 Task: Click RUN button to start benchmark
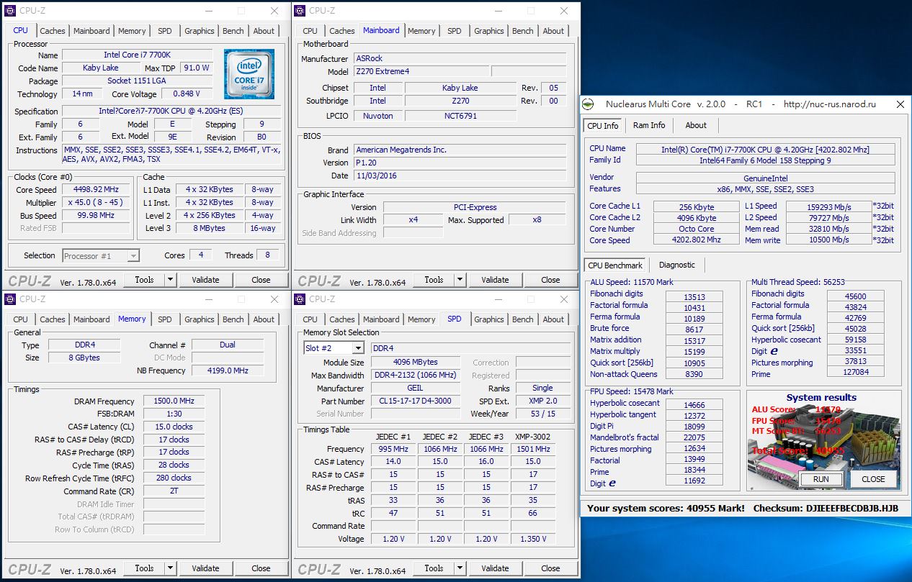tap(821, 479)
